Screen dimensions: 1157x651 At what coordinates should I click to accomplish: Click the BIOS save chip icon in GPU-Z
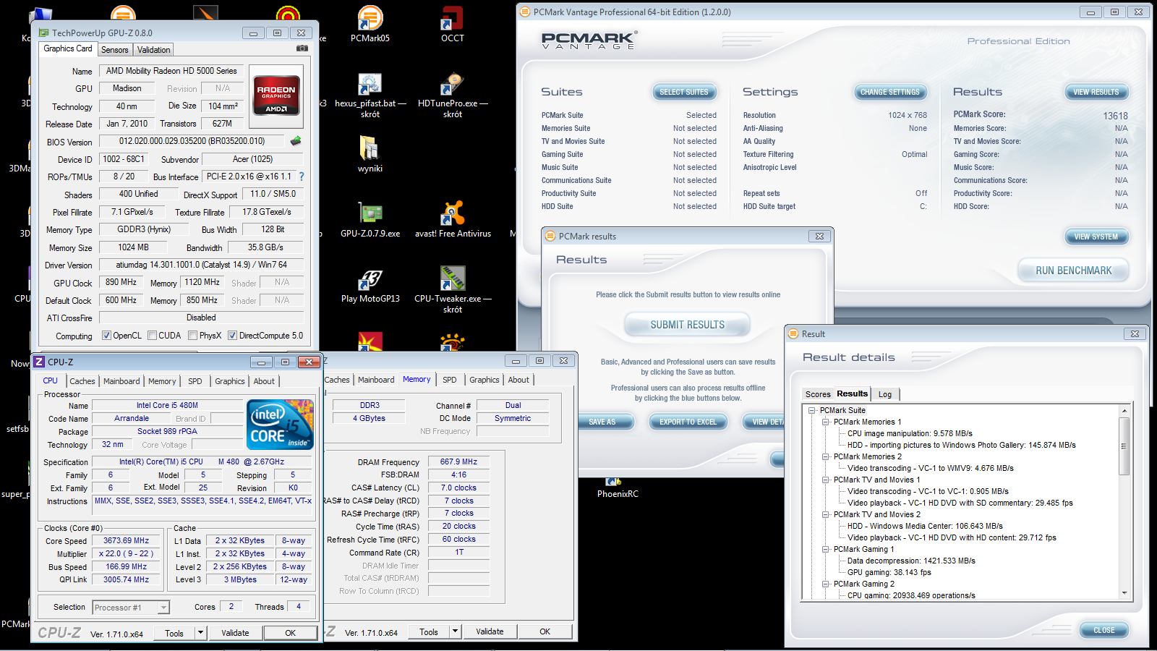(296, 141)
